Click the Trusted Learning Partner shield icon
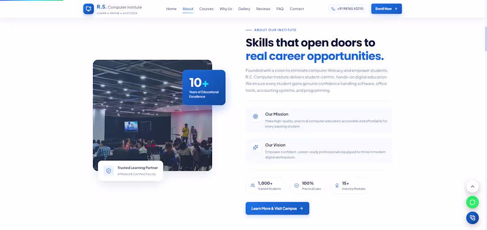 tap(108, 170)
